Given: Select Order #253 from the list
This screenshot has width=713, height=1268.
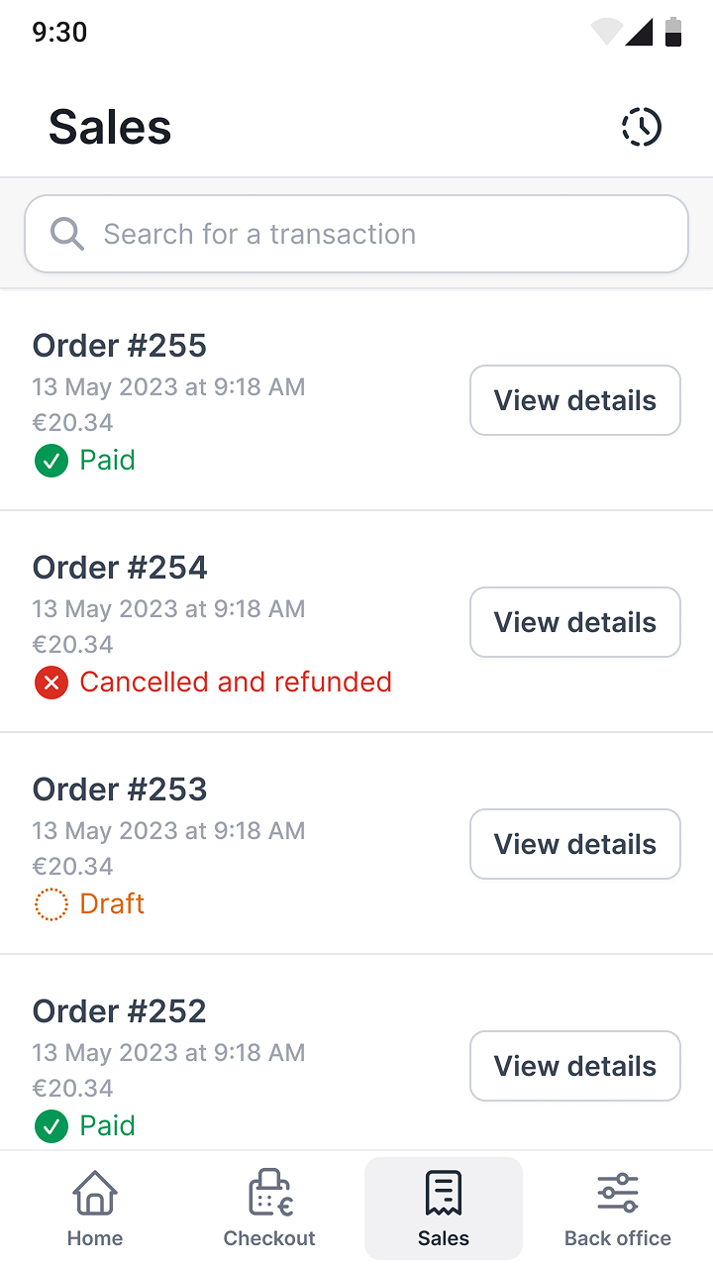Looking at the screenshot, I should click(x=119, y=789).
